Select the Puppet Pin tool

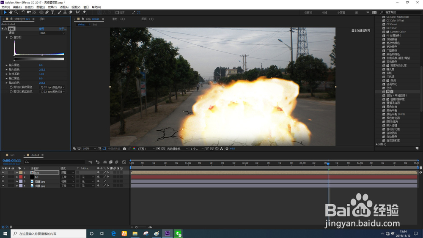pyautogui.click(x=84, y=12)
